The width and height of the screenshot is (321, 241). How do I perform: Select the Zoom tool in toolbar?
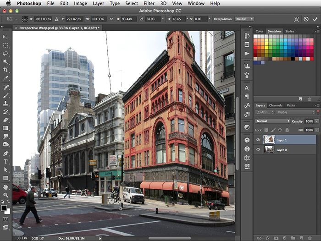tap(6, 195)
